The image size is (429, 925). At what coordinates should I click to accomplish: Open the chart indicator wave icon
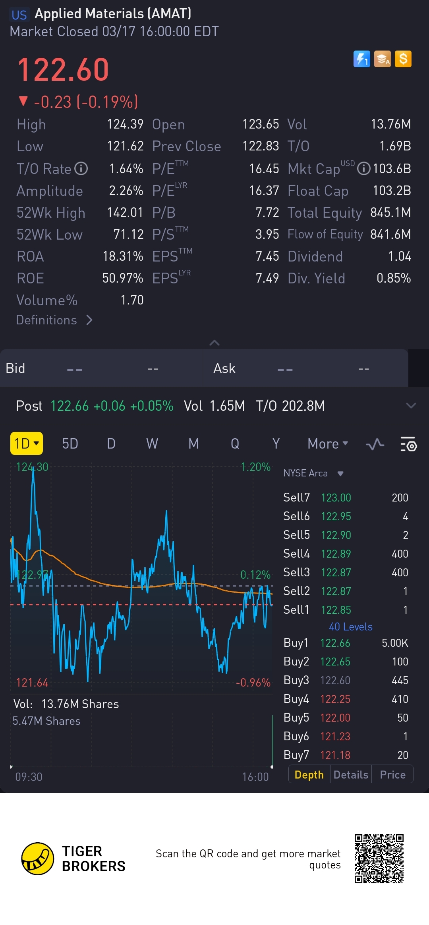pos(375,444)
